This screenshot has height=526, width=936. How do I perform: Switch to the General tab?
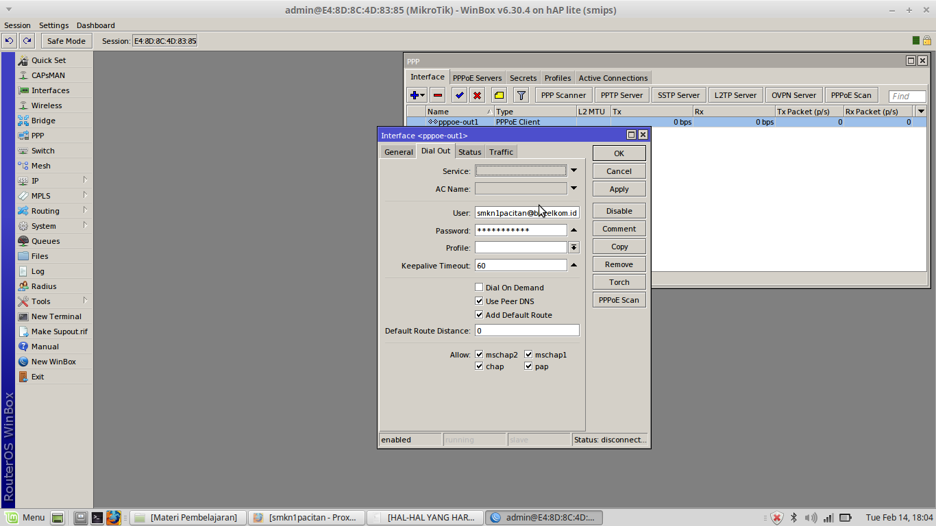(398, 152)
